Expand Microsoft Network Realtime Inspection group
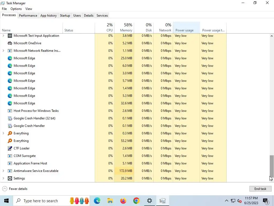 click(x=3, y=51)
